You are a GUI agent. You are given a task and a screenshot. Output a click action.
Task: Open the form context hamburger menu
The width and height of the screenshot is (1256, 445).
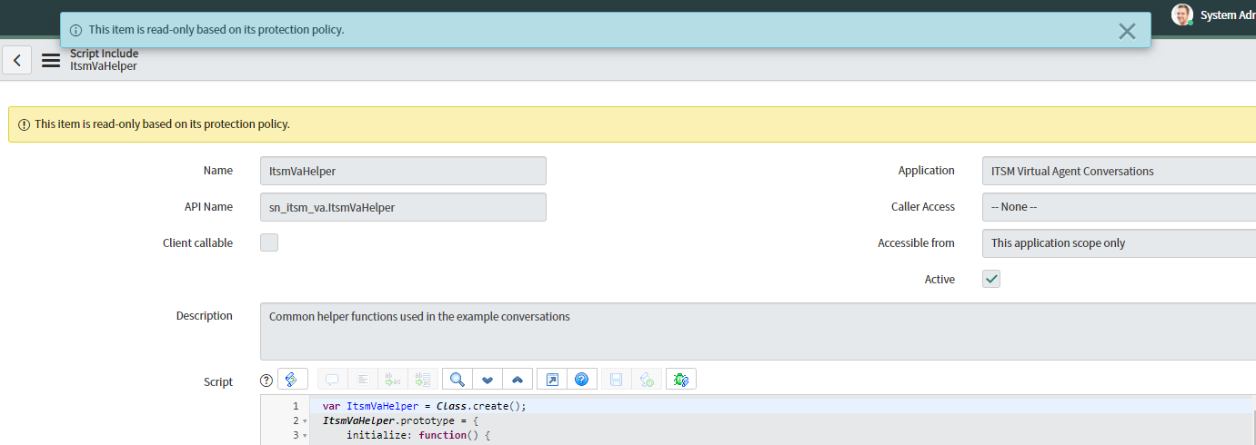pyautogui.click(x=51, y=61)
